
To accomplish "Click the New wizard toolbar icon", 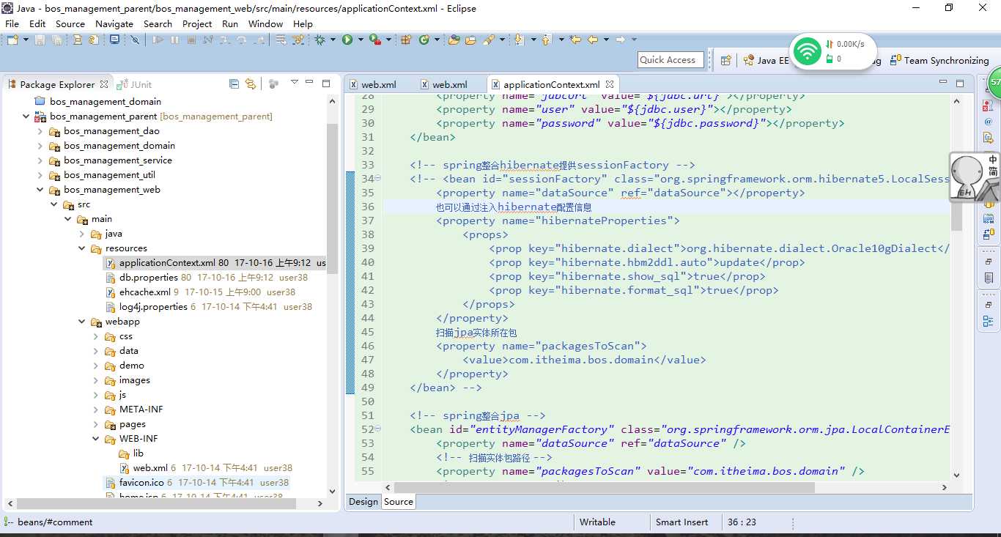I will (12, 40).
